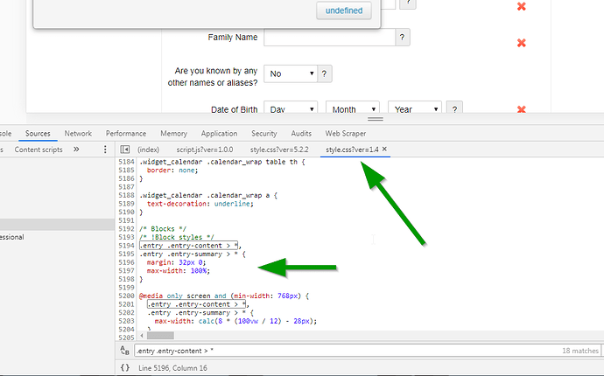Click the left scroll arrow of editor scrollbar

142,336
